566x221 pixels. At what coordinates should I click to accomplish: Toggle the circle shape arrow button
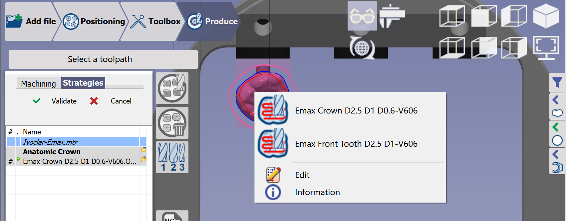click(x=557, y=133)
